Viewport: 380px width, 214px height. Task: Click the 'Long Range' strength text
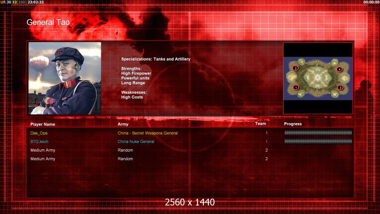coord(133,83)
